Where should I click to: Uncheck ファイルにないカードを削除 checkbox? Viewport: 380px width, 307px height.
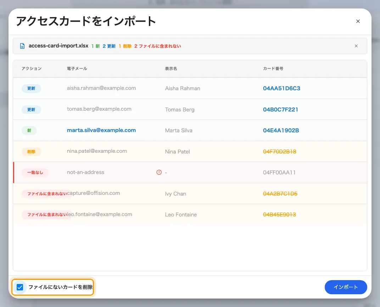(20, 287)
